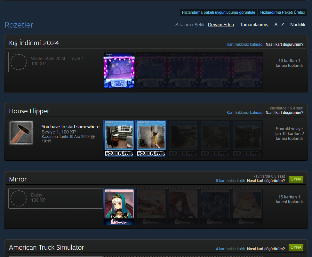Click Winter Sale 2024 - Level 1 text
This screenshot has height=257, width=312.
tap(57, 59)
